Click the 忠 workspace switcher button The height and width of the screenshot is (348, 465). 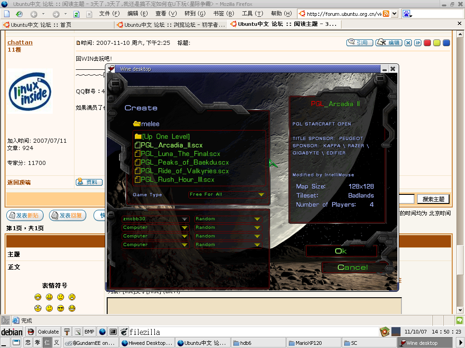[x=28, y=343]
